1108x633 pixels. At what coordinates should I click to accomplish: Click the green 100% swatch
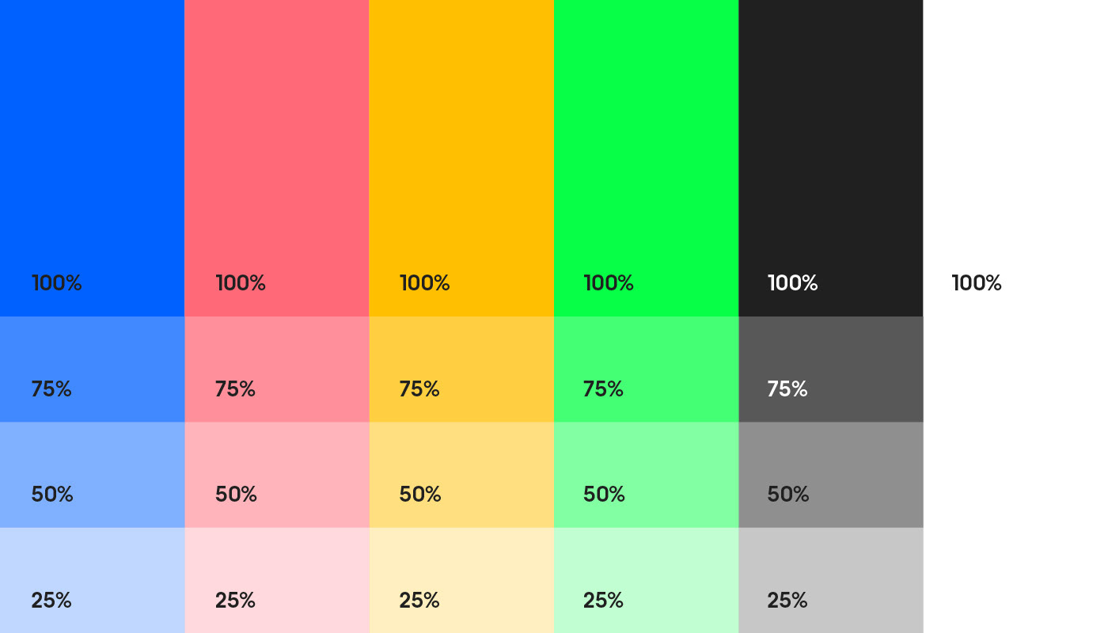646,158
